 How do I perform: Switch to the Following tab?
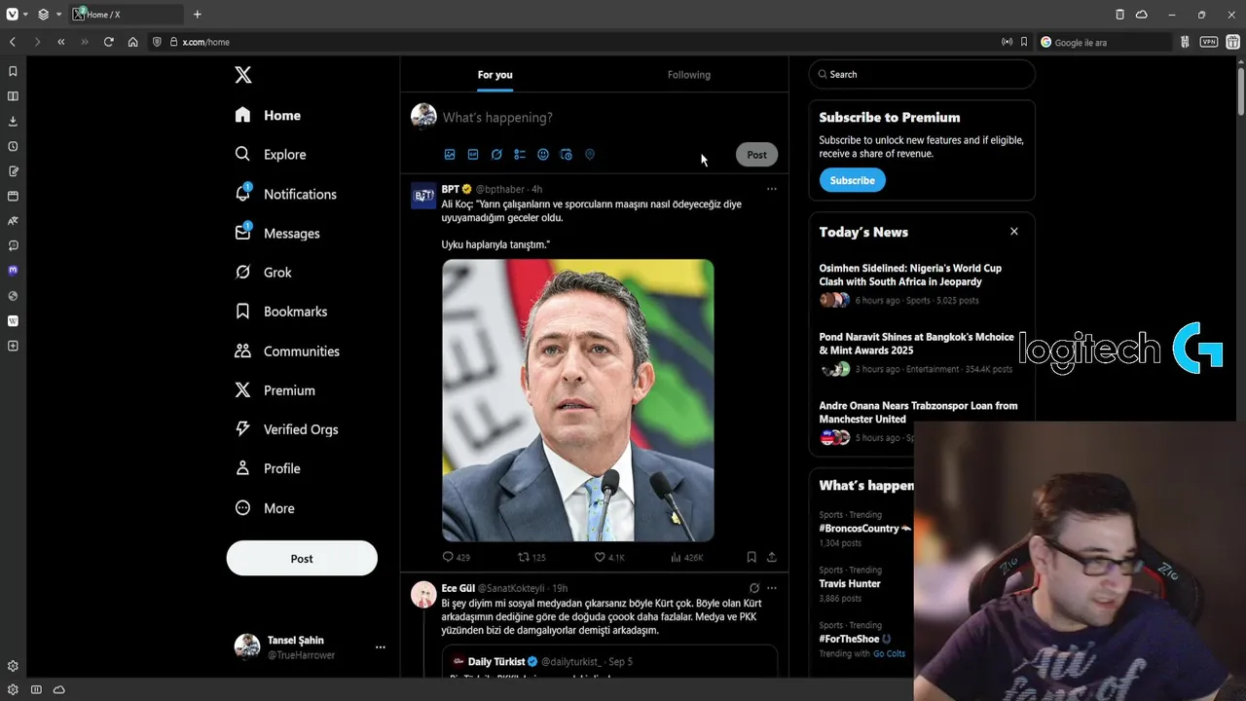(x=689, y=75)
